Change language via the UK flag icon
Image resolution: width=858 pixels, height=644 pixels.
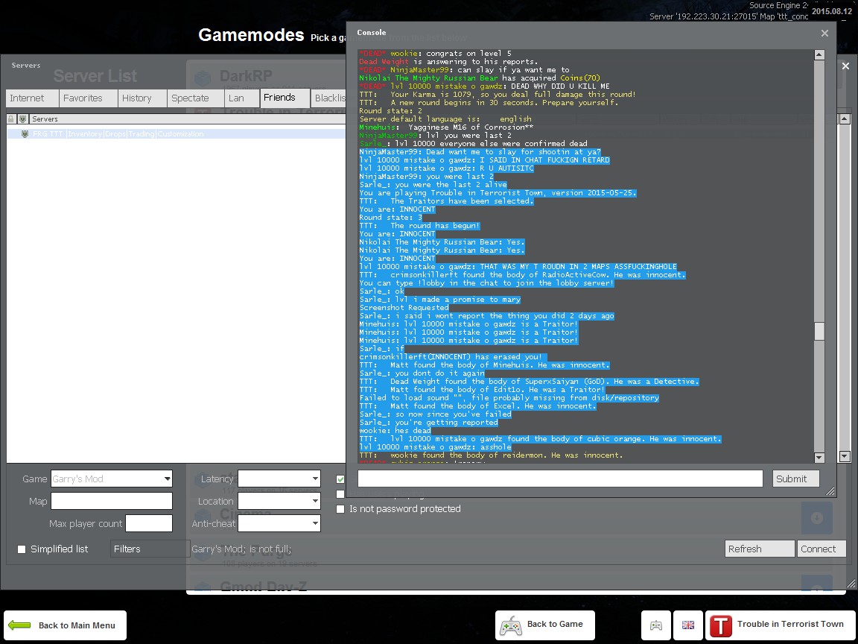click(688, 625)
